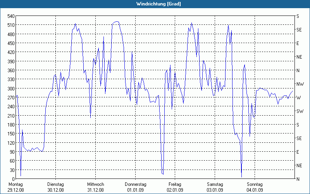Select the 210 label on the left axis
Screen dimensions: 310x194
tap(11, 116)
